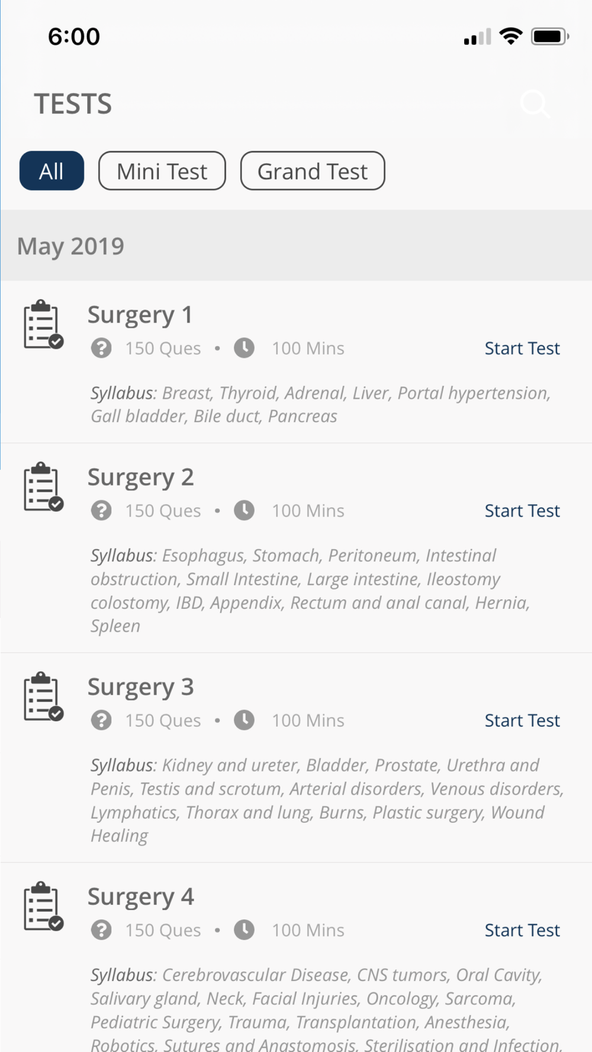592x1052 pixels.
Task: Tap the battery icon in status bar
Action: point(549,37)
